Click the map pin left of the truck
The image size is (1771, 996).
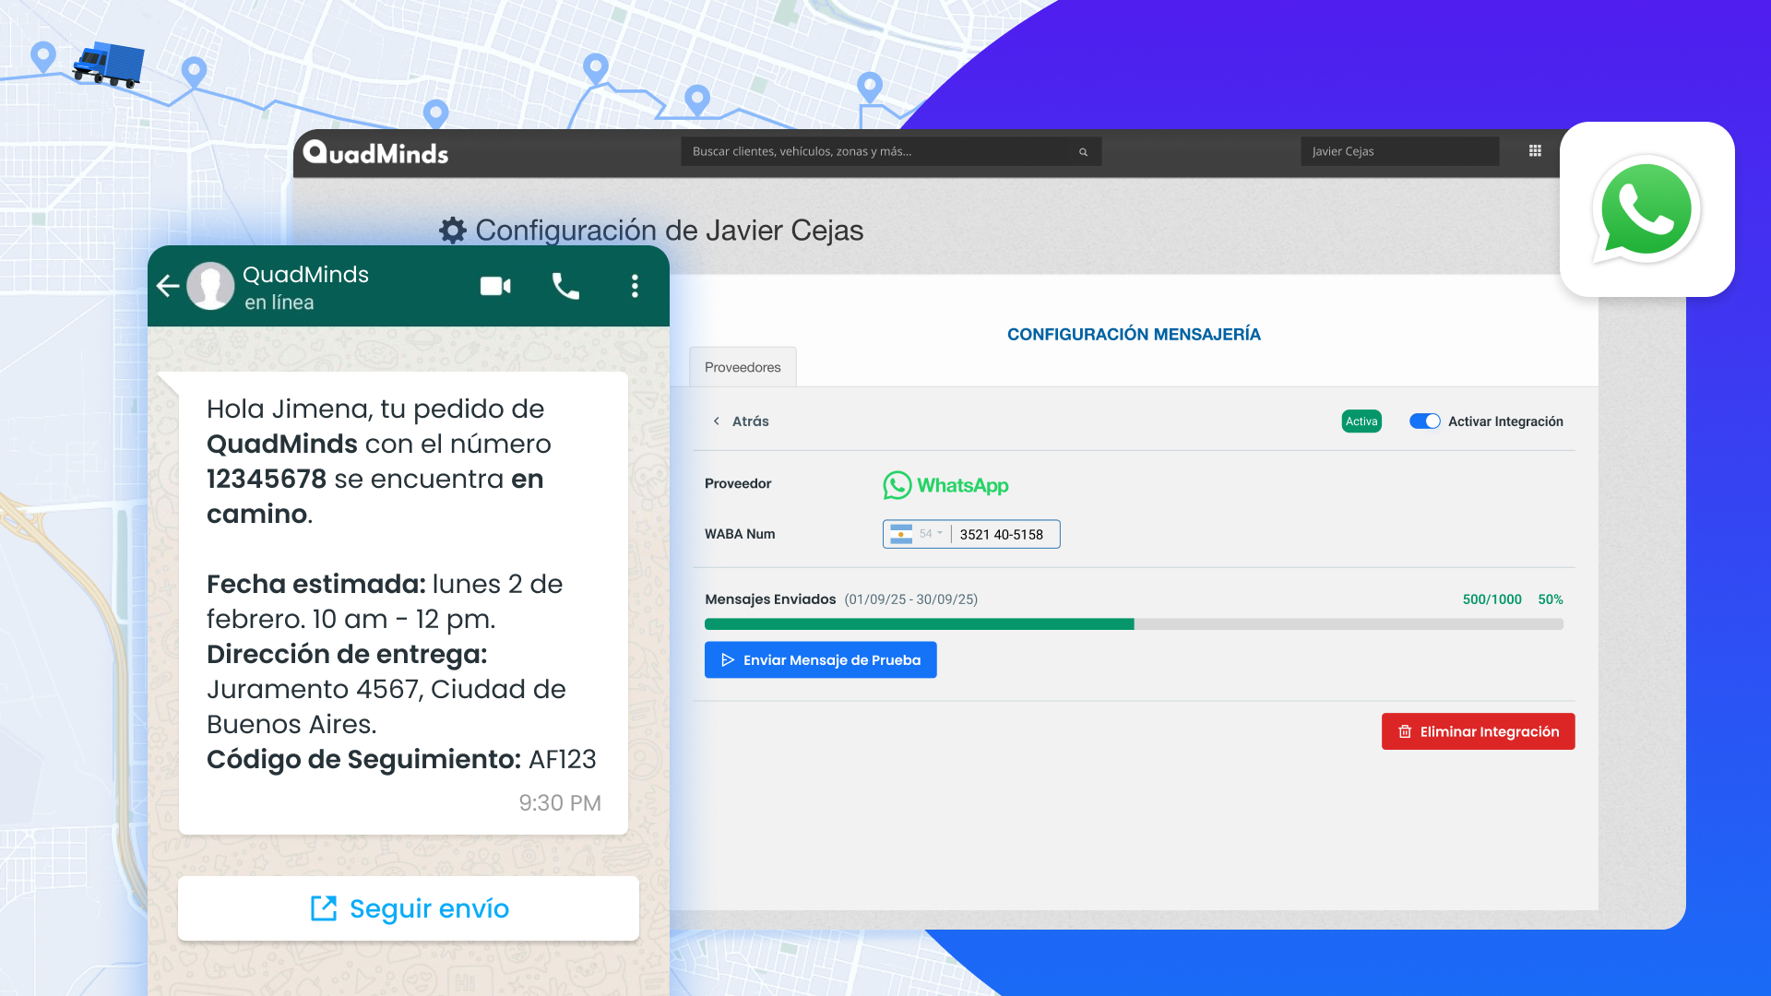43,57
